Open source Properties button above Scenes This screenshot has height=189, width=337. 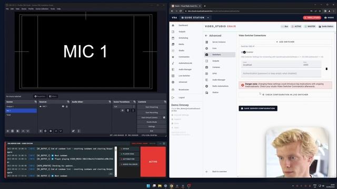click(x=40, y=97)
